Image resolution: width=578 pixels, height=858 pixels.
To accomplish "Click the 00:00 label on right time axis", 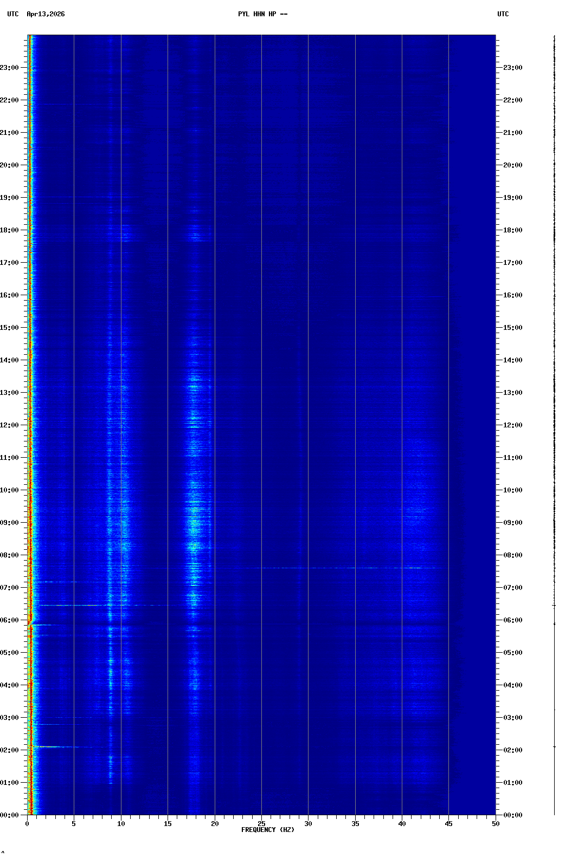I will pyautogui.click(x=512, y=815).
